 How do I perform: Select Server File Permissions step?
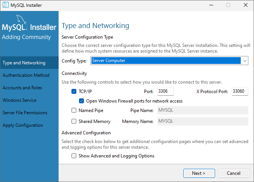pyautogui.click(x=29, y=113)
